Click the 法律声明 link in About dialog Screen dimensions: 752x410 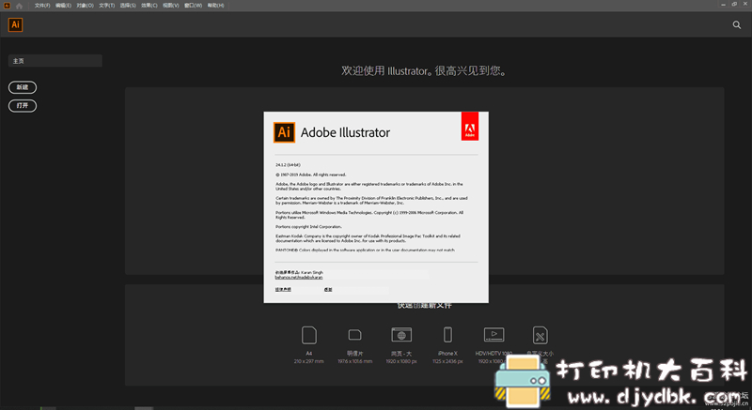283,290
